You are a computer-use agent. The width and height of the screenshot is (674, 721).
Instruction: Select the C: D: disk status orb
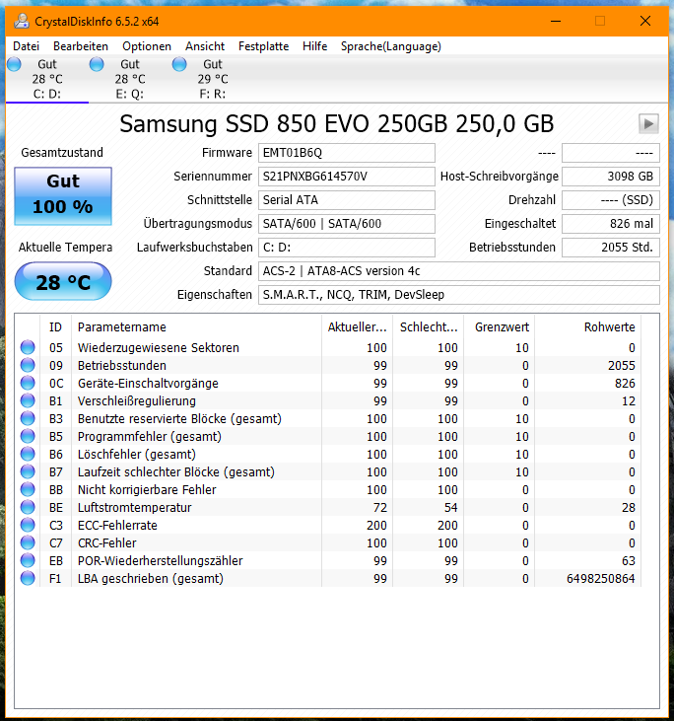[14, 64]
